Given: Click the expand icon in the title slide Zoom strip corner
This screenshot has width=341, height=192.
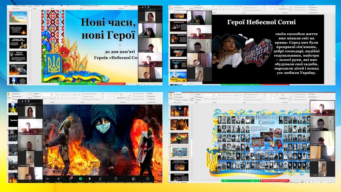Looking at the screenshot, I should tap(161, 7).
